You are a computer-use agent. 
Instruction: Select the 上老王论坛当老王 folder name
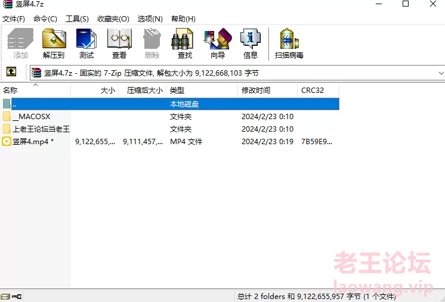[x=41, y=129]
